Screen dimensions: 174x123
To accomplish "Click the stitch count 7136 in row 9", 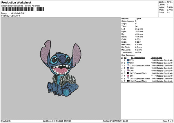I will point(131,81).
